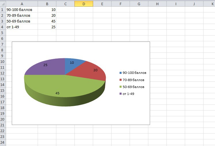The width and height of the screenshot is (215, 146).
Task: Click data label 25 on the chart
Action: click(x=45, y=65)
